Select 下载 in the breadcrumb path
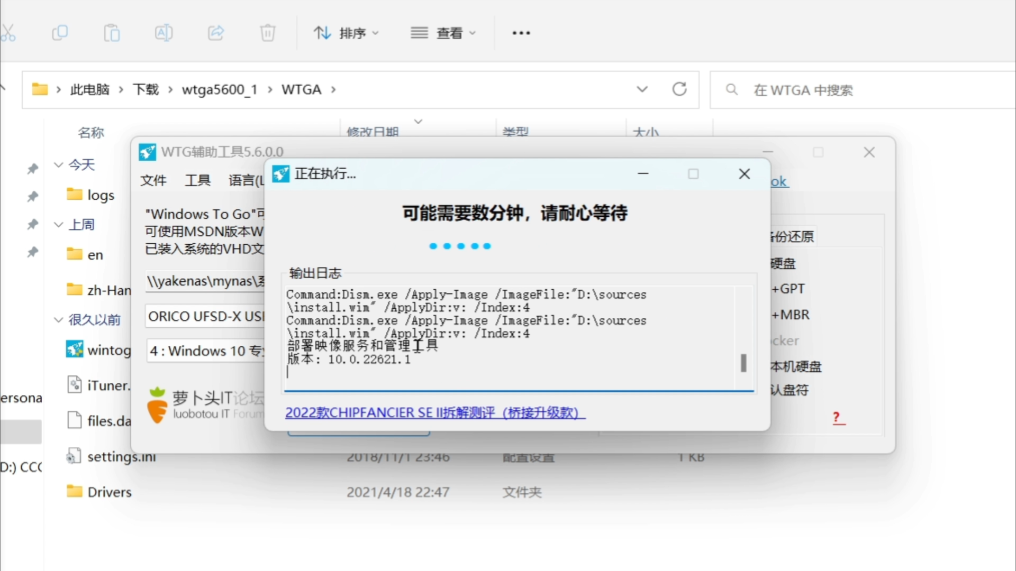The width and height of the screenshot is (1016, 571). (146, 89)
